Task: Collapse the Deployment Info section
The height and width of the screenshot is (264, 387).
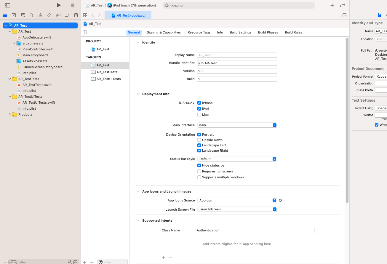Action: tap(138, 94)
